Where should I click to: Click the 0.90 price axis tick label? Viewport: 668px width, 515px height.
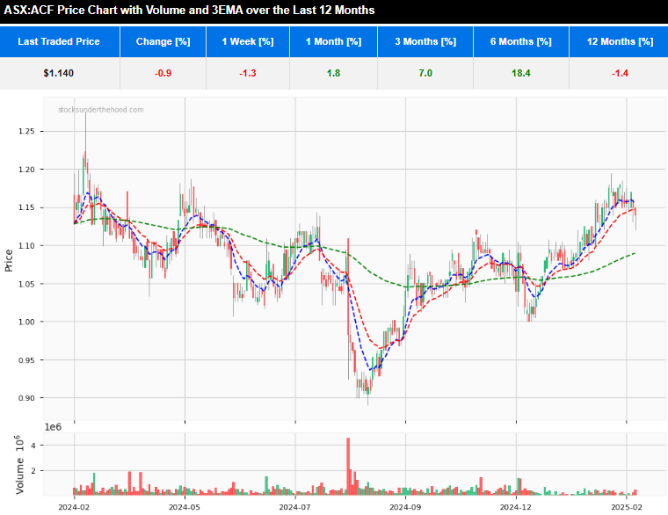[x=26, y=398]
